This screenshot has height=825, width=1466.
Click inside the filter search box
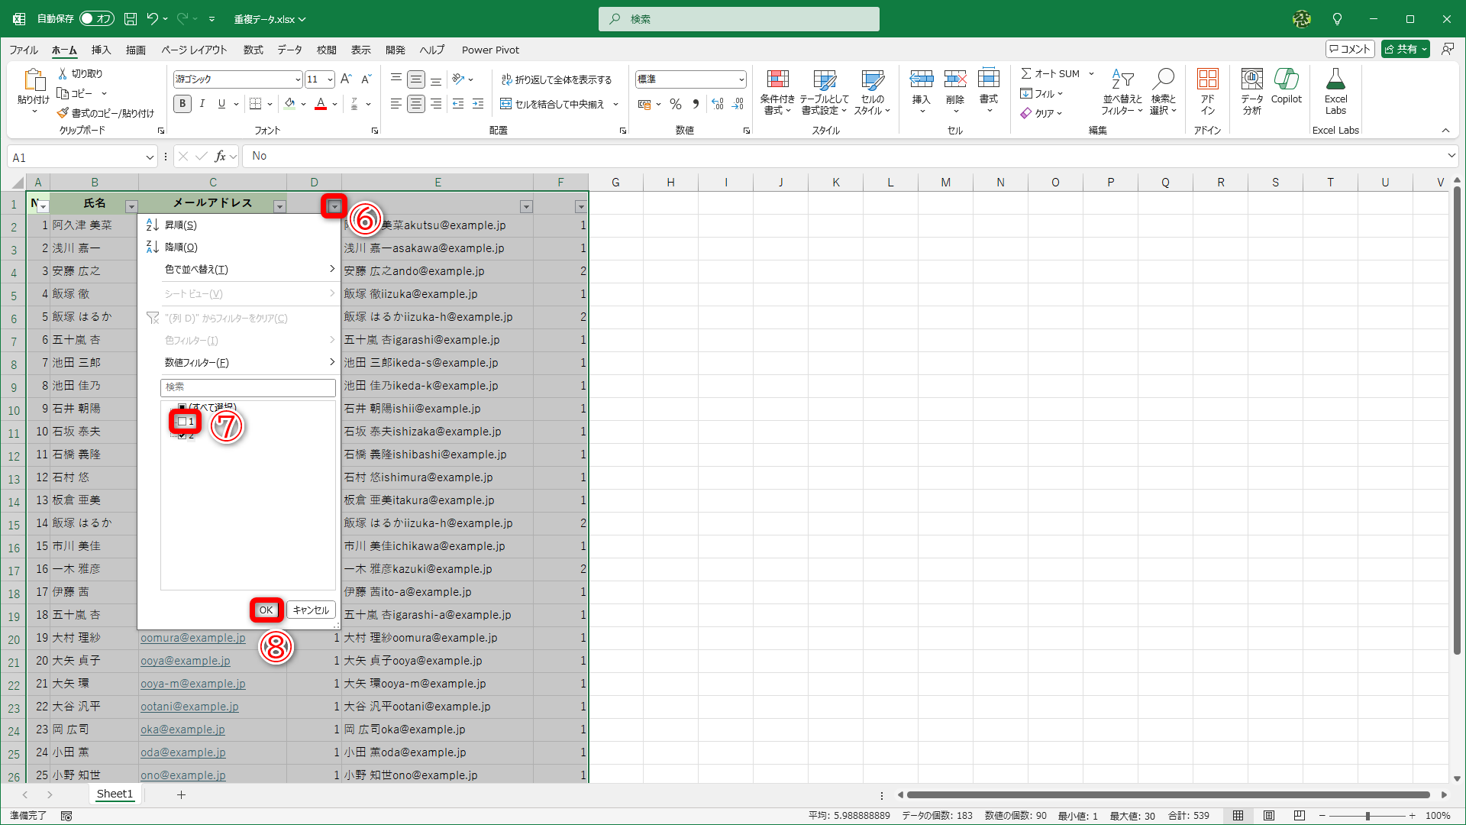[x=247, y=387]
